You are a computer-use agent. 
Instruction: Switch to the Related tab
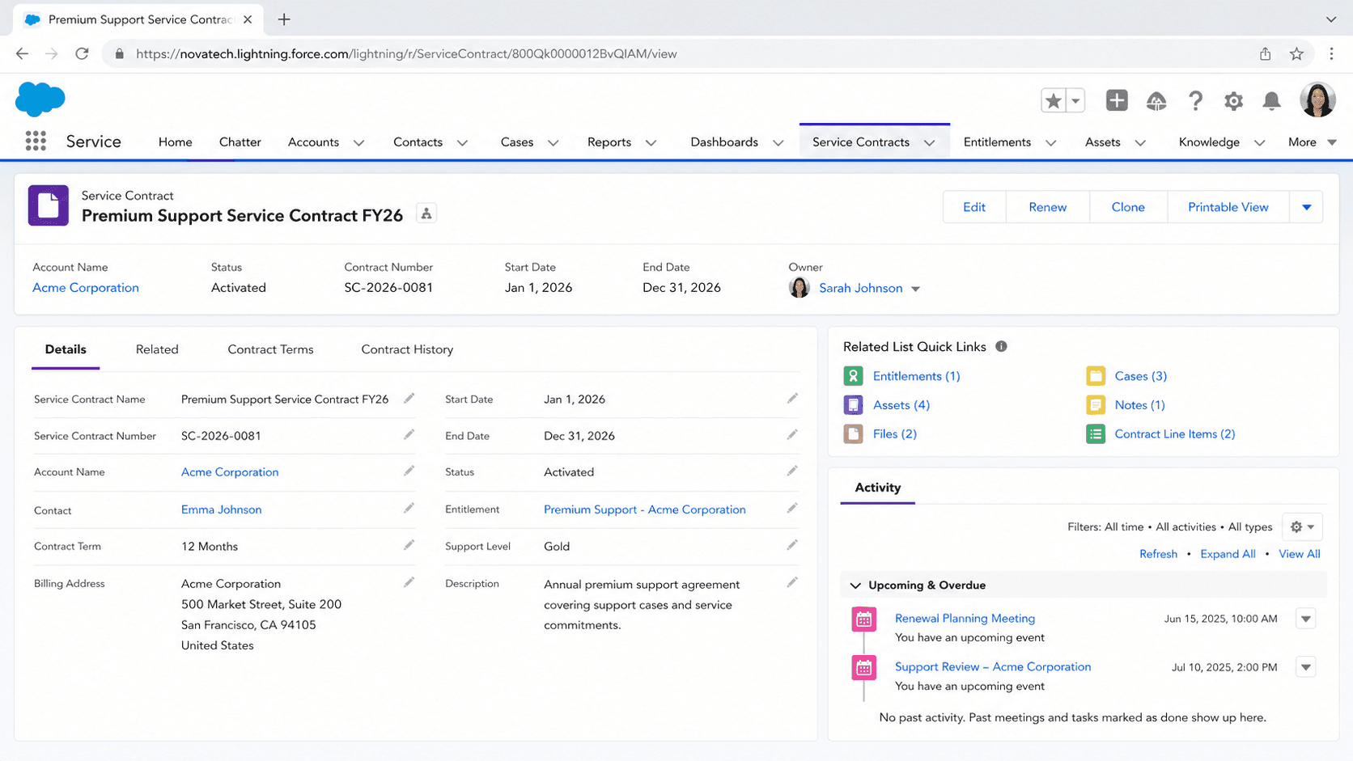(x=157, y=349)
